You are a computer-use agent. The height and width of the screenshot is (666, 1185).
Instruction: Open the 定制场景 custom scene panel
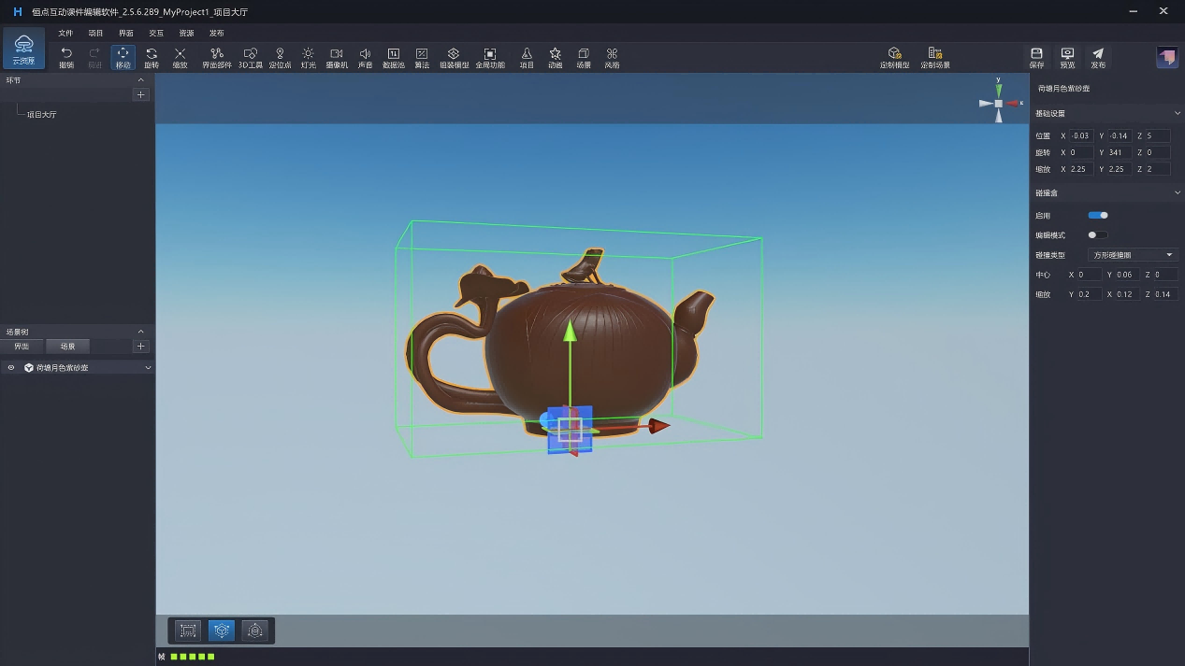coord(933,57)
